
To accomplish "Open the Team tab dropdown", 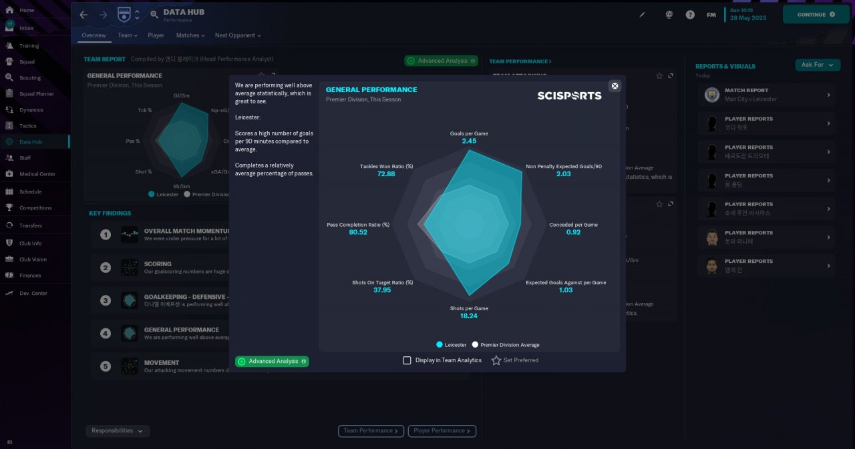I will [x=128, y=35].
